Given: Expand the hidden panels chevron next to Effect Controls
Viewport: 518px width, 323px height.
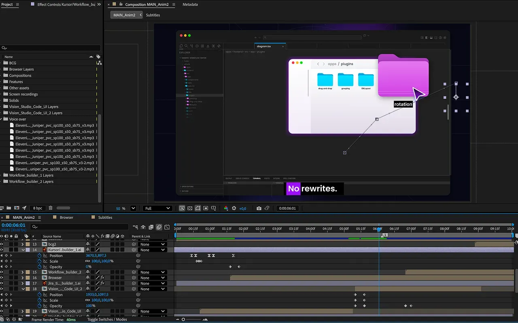Looking at the screenshot, I should pyautogui.click(x=99, y=4).
